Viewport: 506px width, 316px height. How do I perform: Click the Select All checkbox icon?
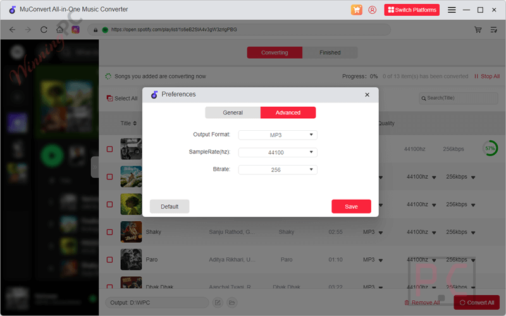[109, 99]
